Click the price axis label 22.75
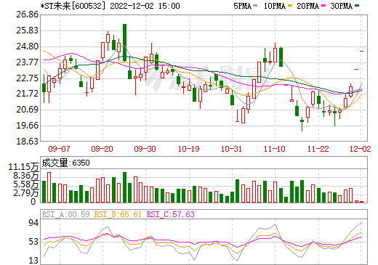The image size is (378, 265). [27, 78]
